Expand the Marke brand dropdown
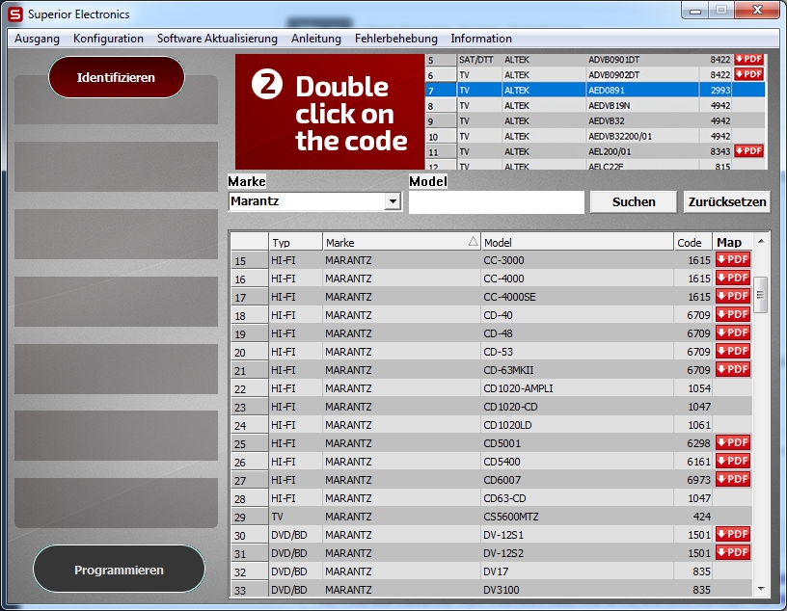 pyautogui.click(x=392, y=202)
